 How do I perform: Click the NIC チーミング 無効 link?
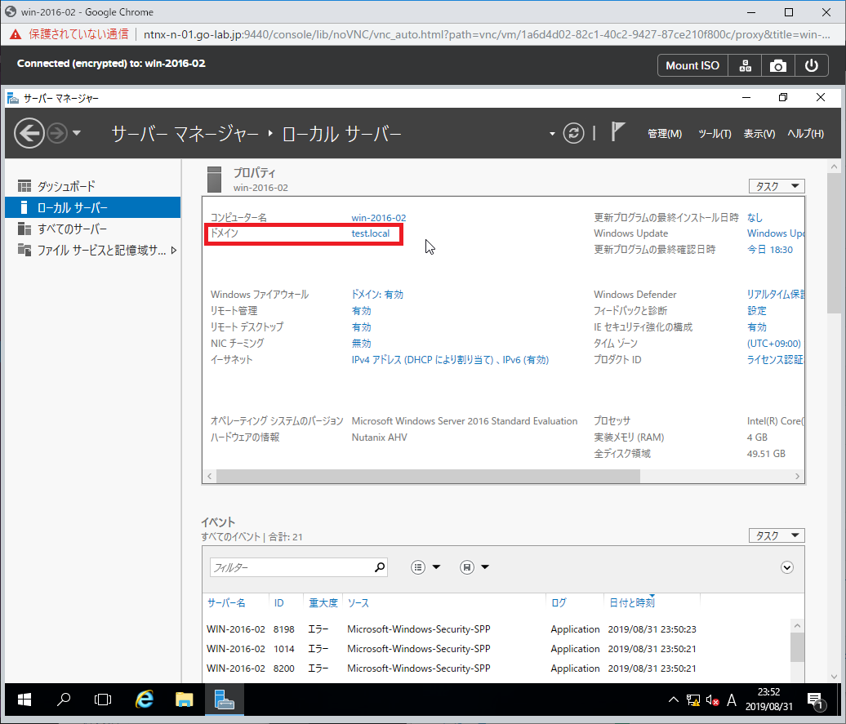pyautogui.click(x=362, y=343)
